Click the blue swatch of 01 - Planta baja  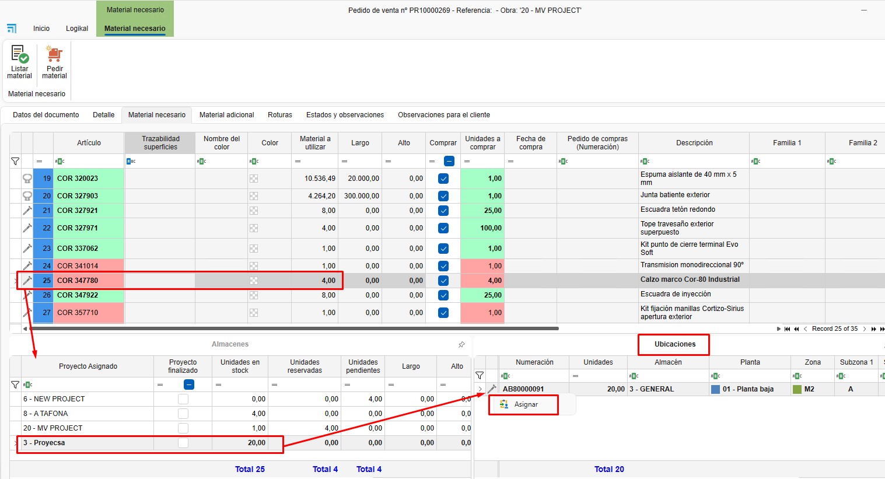coord(716,389)
